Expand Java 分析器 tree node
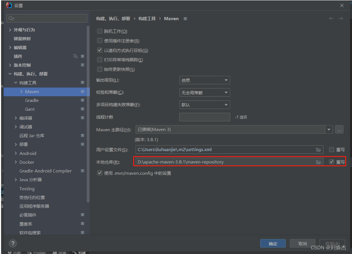This screenshot has width=352, height=254. point(16,180)
